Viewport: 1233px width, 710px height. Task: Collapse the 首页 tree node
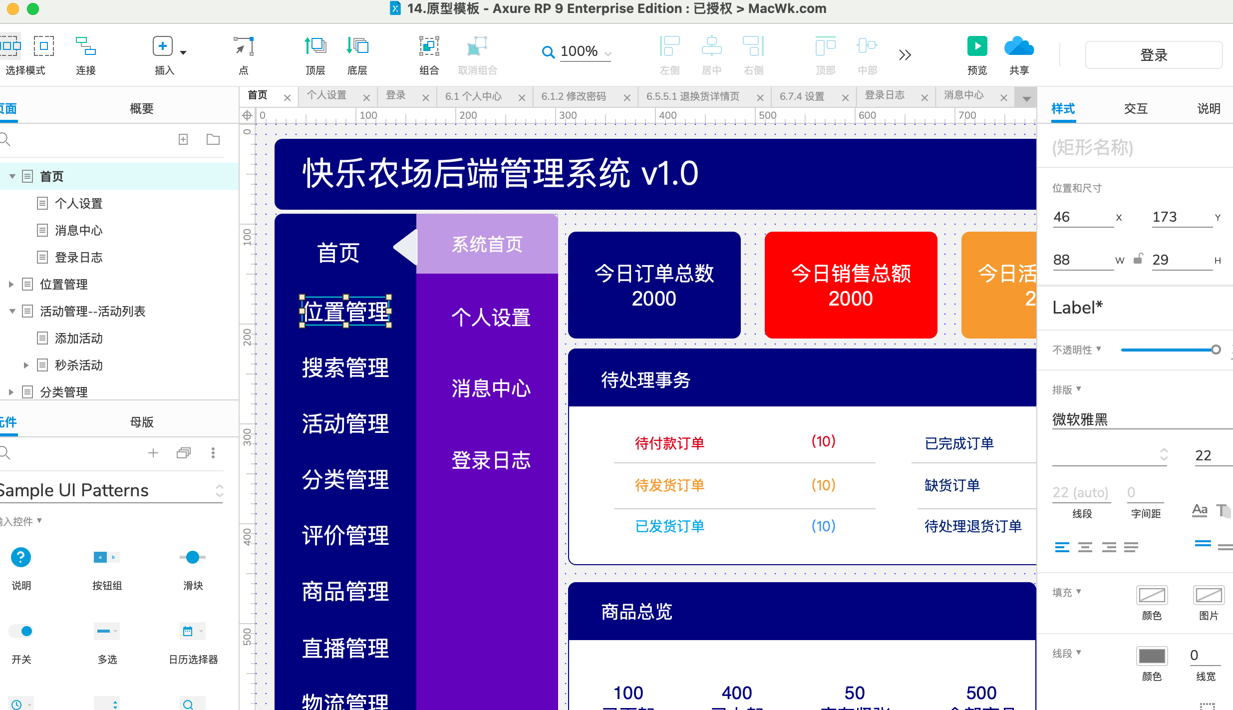pos(12,176)
